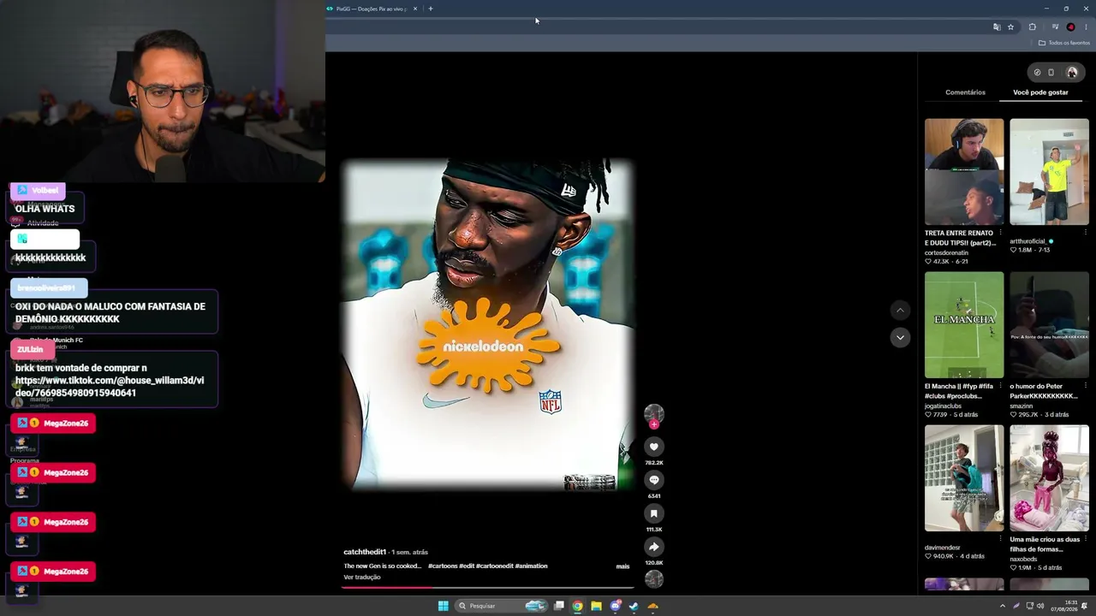Select the PixGG browser tab
1096x616 pixels.
tap(372, 9)
